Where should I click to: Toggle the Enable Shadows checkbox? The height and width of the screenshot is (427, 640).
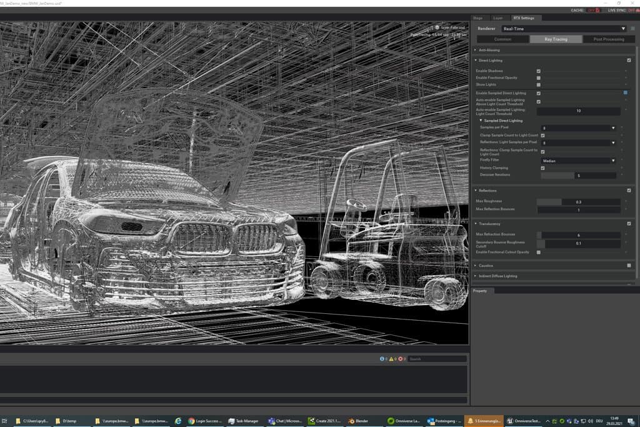[538, 71]
